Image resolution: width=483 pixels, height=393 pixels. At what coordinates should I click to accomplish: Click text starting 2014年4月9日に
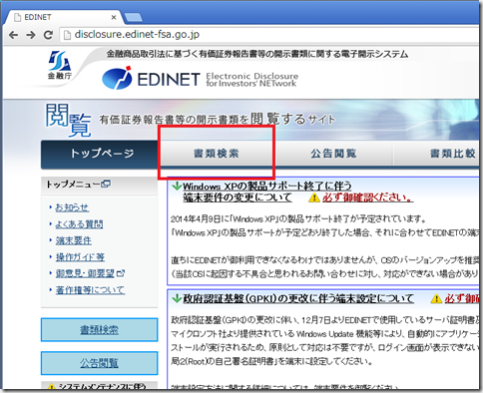click(298, 219)
